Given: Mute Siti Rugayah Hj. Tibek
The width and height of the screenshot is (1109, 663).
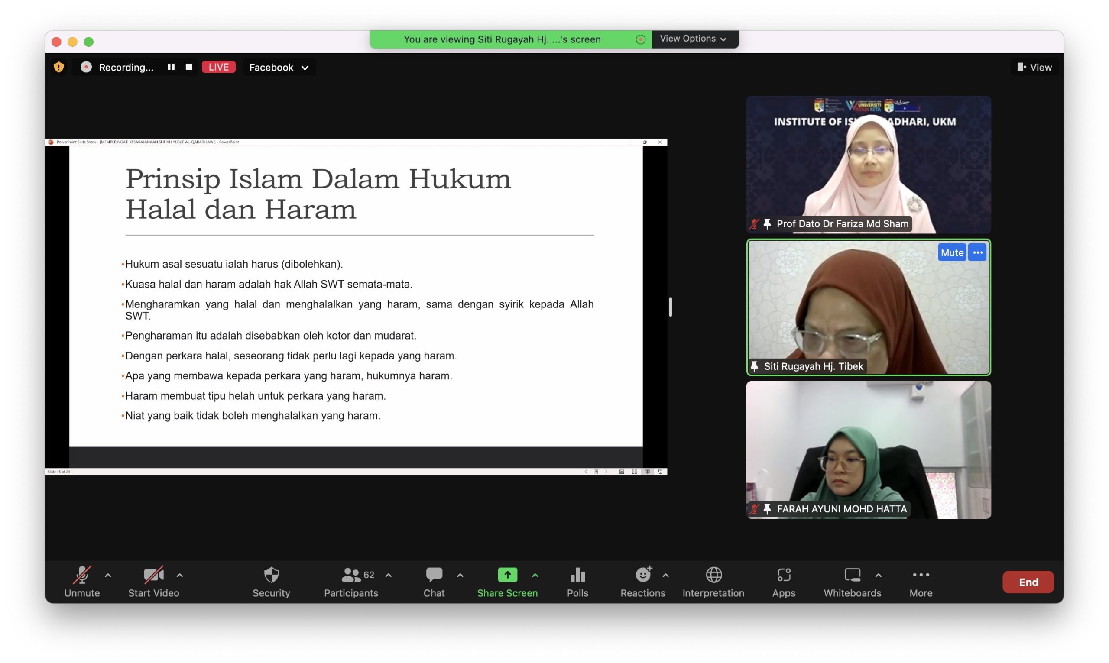Looking at the screenshot, I should [951, 252].
